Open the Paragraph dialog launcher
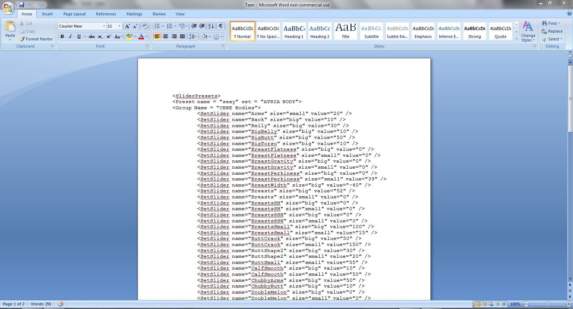Screen dimensions: 573x309 223,46
